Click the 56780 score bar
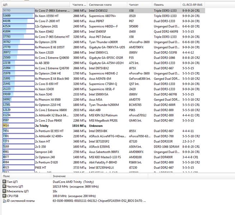Screen dimensions: 235x215 coord(19,10)
